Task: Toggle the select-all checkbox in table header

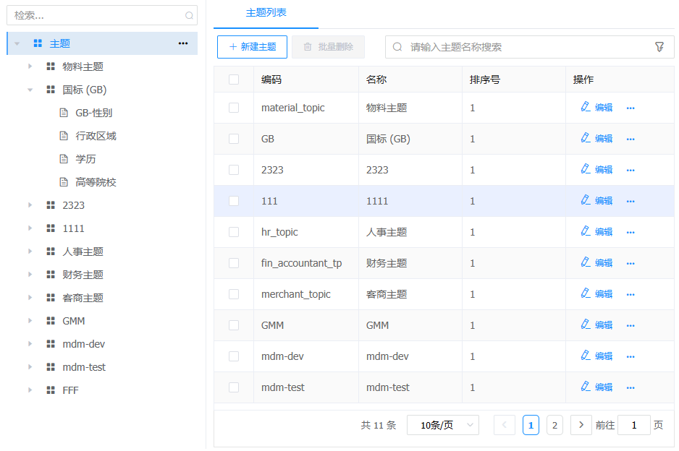Action: tap(234, 80)
